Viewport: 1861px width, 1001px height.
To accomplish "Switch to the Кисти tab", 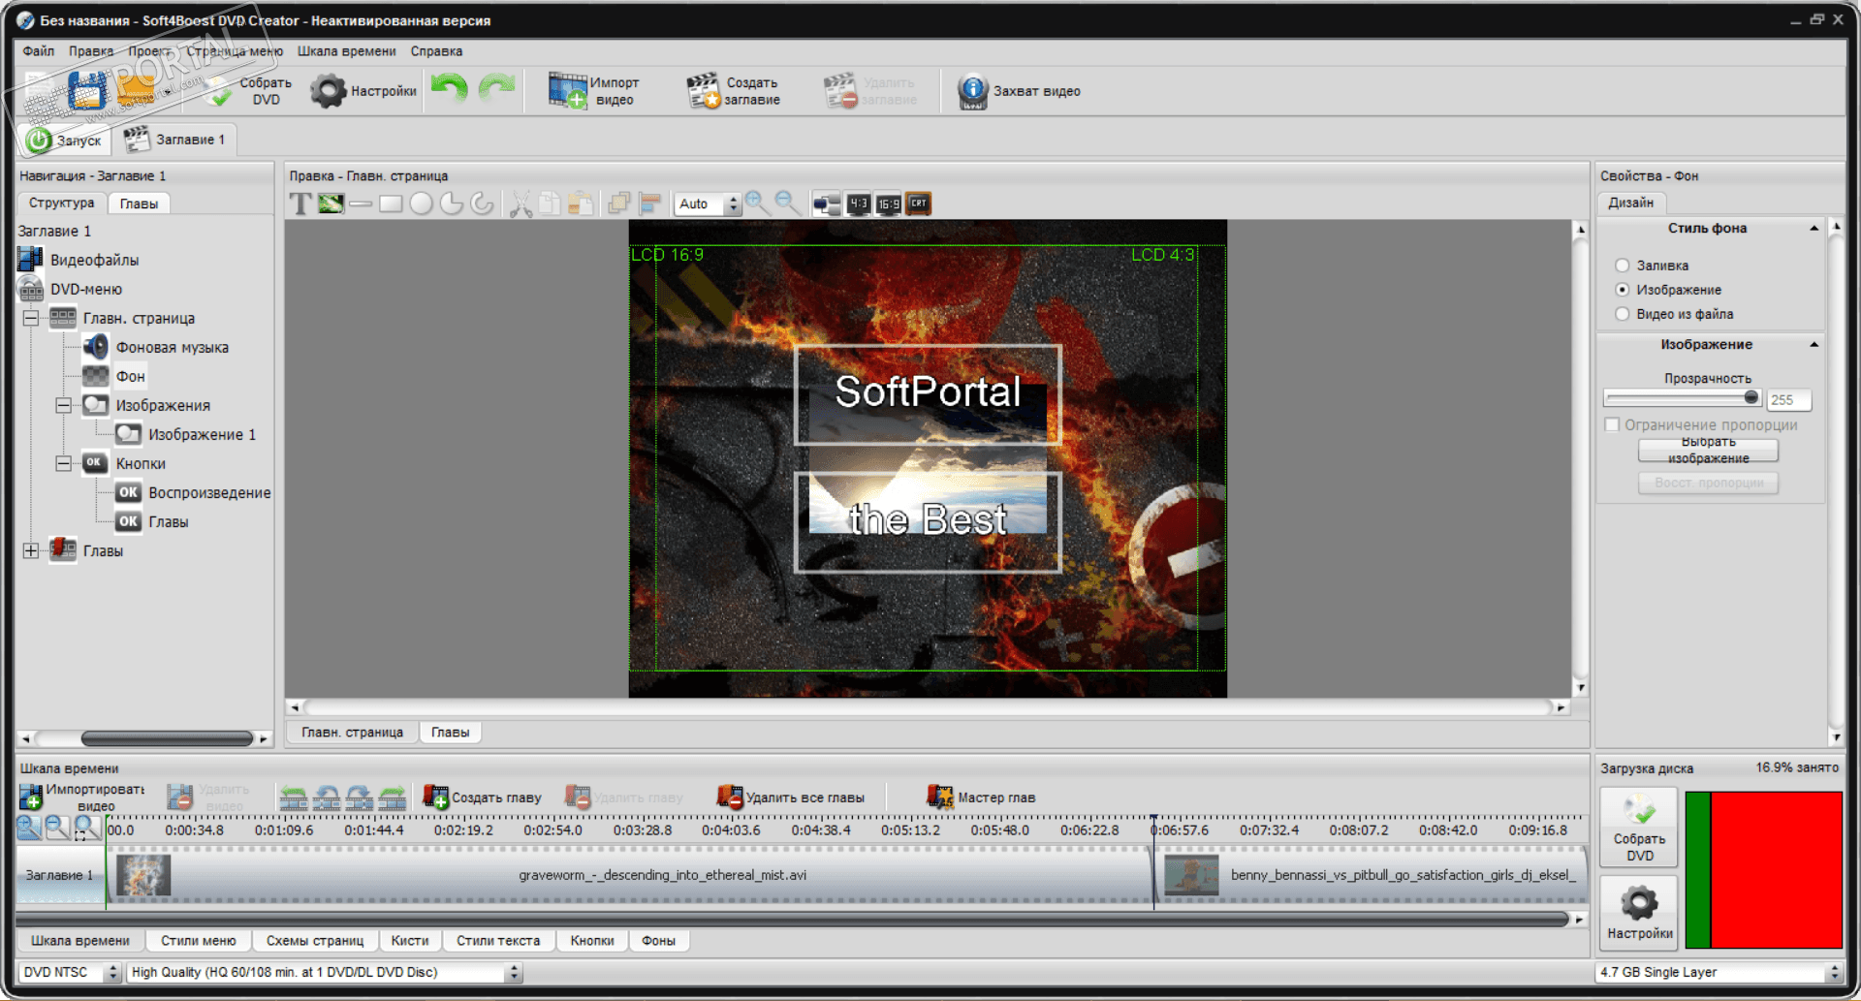I will tap(410, 940).
